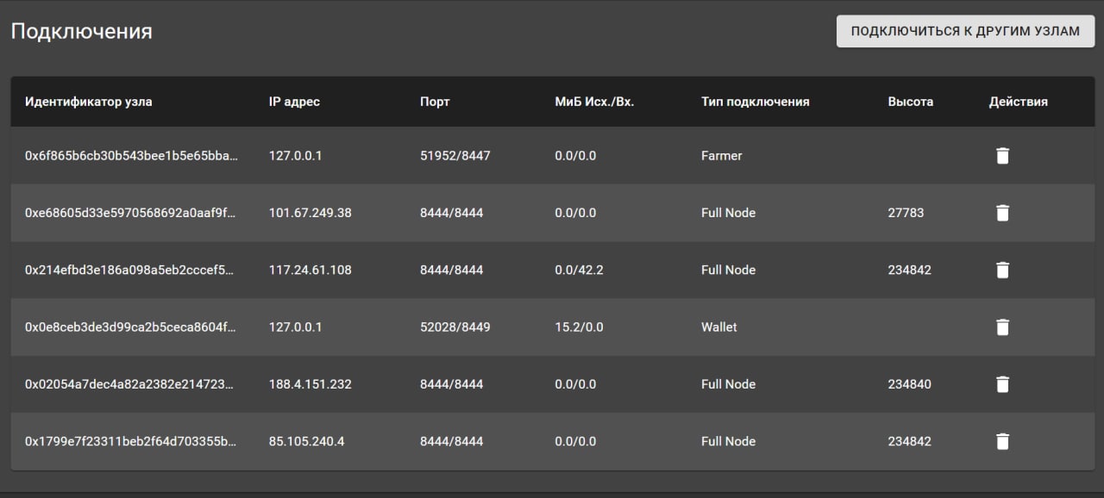The image size is (1104, 498).
Task: Delete the Farmer connection on port 51952/8447
Action: click(x=1002, y=156)
